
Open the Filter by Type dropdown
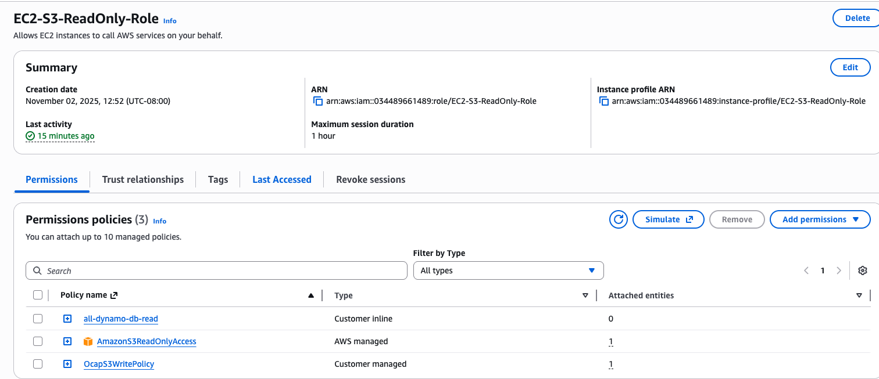pyautogui.click(x=508, y=270)
